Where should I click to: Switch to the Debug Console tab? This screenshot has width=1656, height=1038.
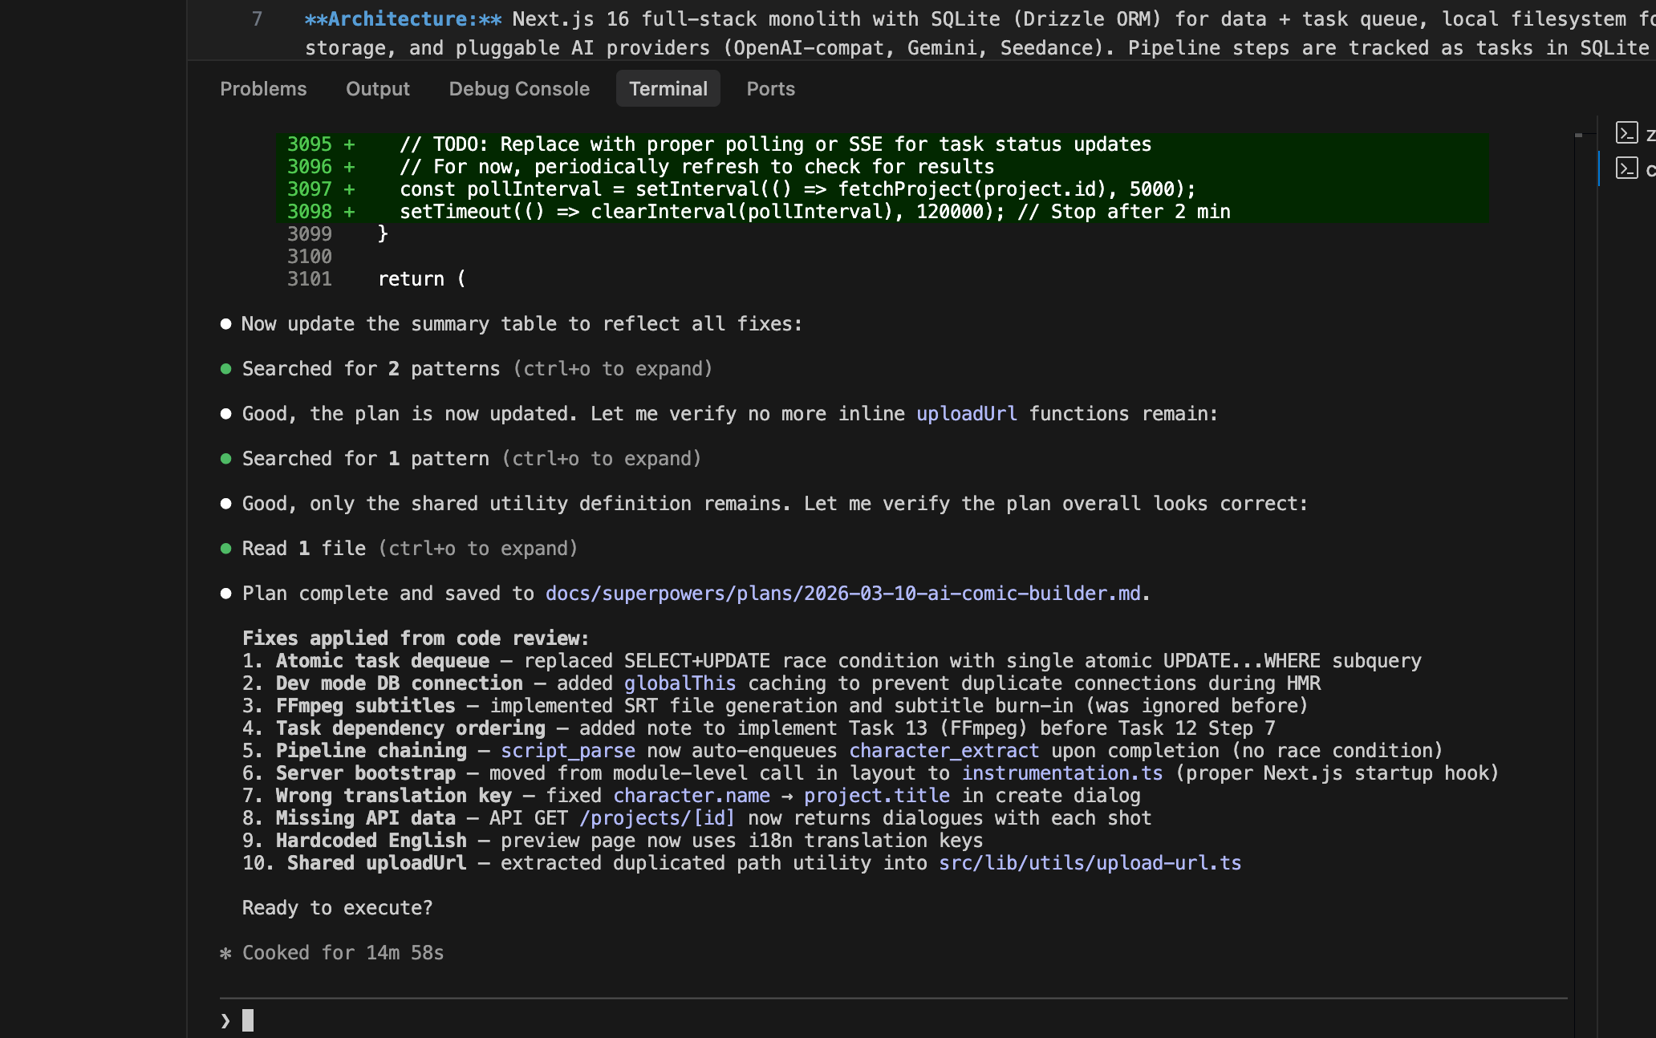coord(518,89)
